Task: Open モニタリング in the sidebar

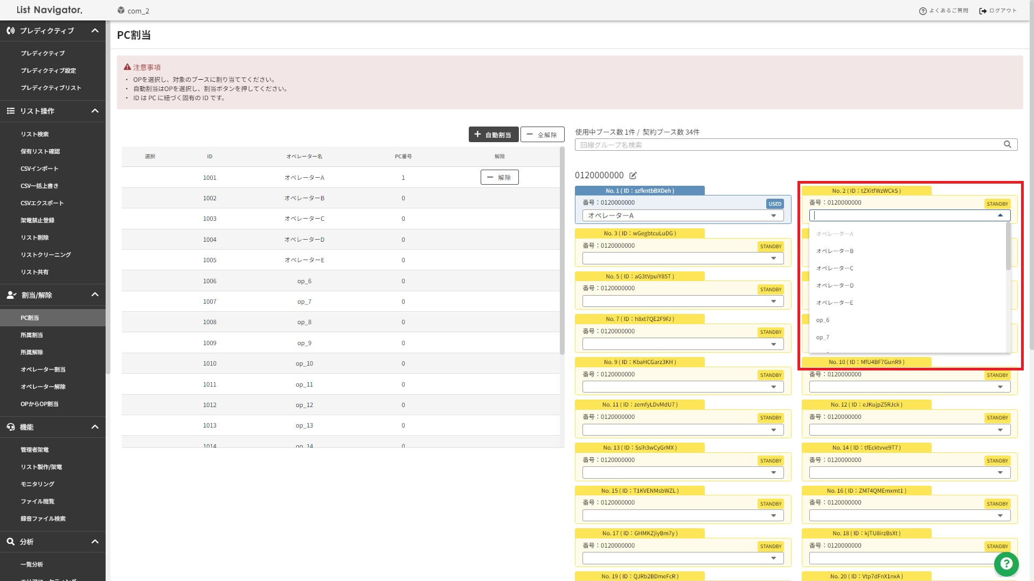Action: tap(53, 484)
